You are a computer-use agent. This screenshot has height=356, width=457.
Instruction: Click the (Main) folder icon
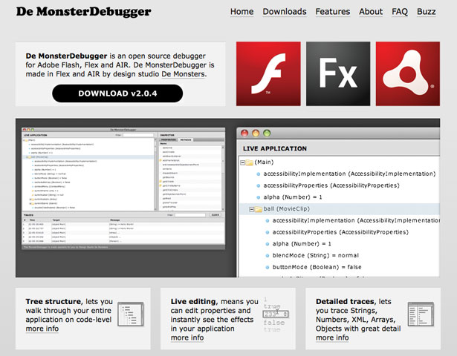click(x=249, y=162)
